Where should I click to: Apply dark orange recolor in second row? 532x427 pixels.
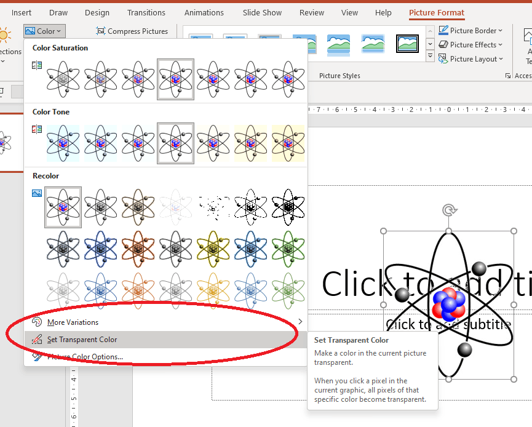[x=138, y=249]
